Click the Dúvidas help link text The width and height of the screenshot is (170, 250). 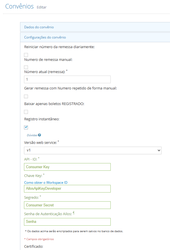tap(32, 135)
